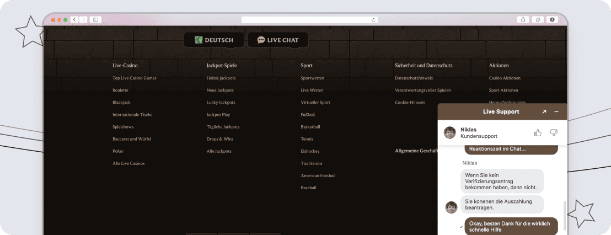Open Verantwortungsvolles Spielen link
611x235 pixels.
click(423, 90)
